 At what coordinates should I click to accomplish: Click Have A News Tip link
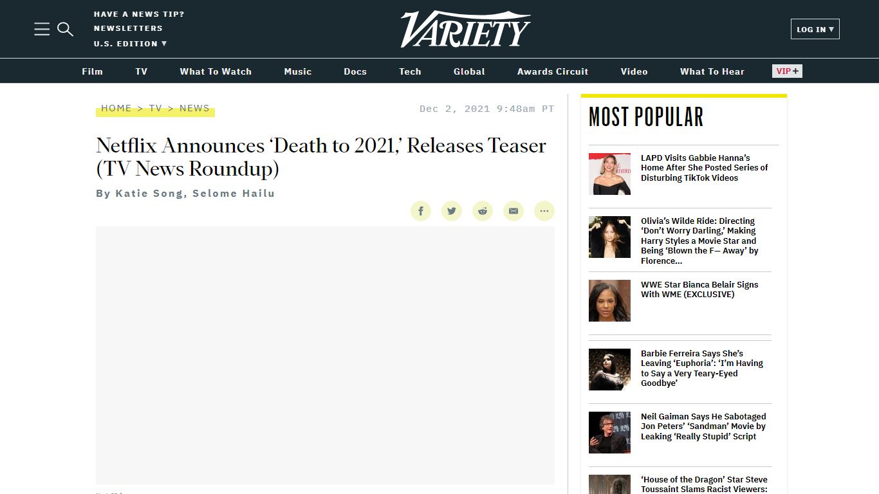pyautogui.click(x=139, y=14)
